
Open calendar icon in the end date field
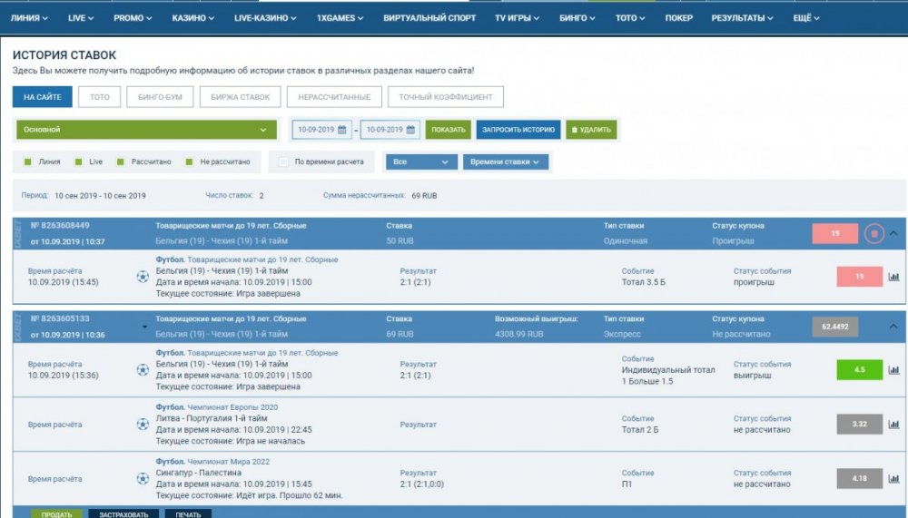tap(410, 130)
